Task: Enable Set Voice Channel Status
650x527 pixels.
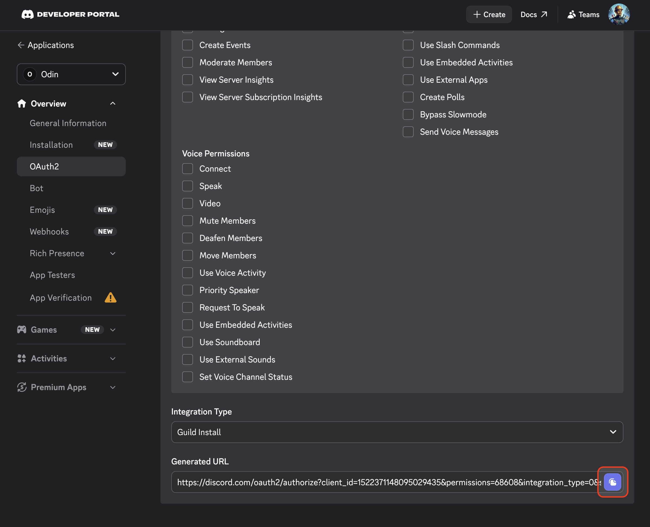Action: click(188, 377)
